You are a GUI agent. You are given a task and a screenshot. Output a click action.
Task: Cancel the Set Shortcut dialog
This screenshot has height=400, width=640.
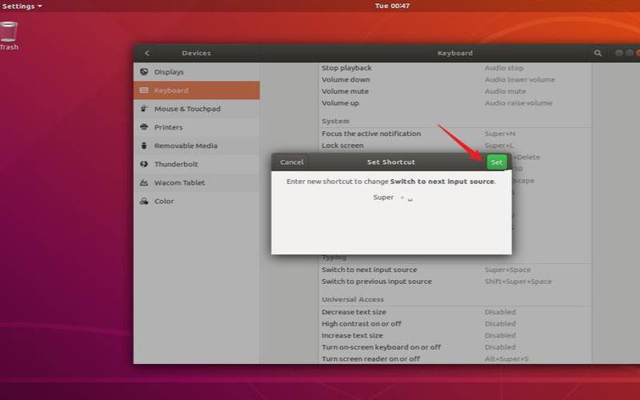[291, 162]
